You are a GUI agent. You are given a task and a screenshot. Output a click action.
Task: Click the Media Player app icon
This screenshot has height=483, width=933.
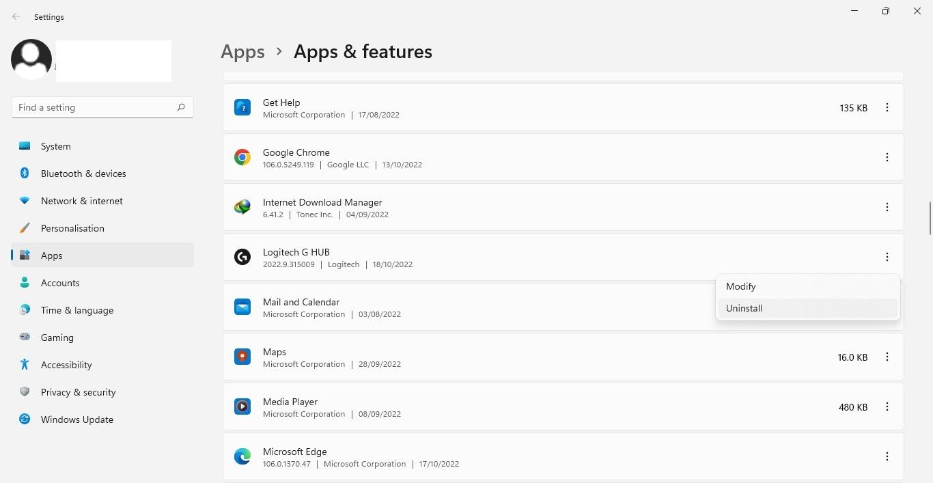coord(242,406)
